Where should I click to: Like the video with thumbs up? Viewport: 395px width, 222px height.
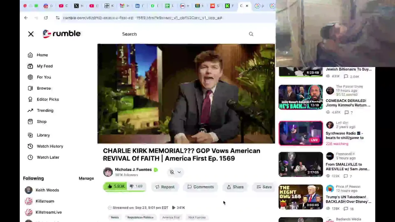tap(116, 186)
